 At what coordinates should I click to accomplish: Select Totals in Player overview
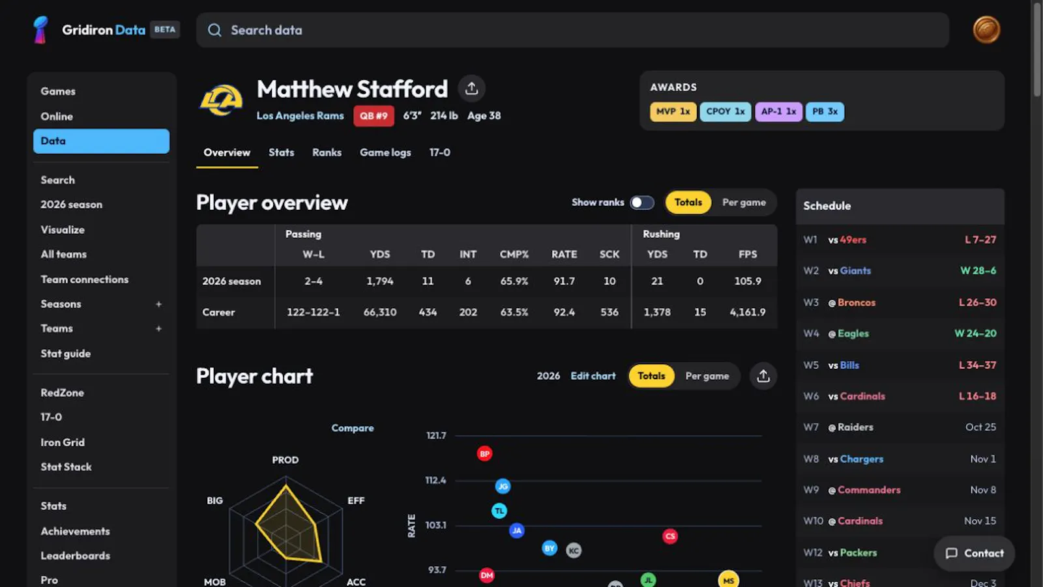688,203
